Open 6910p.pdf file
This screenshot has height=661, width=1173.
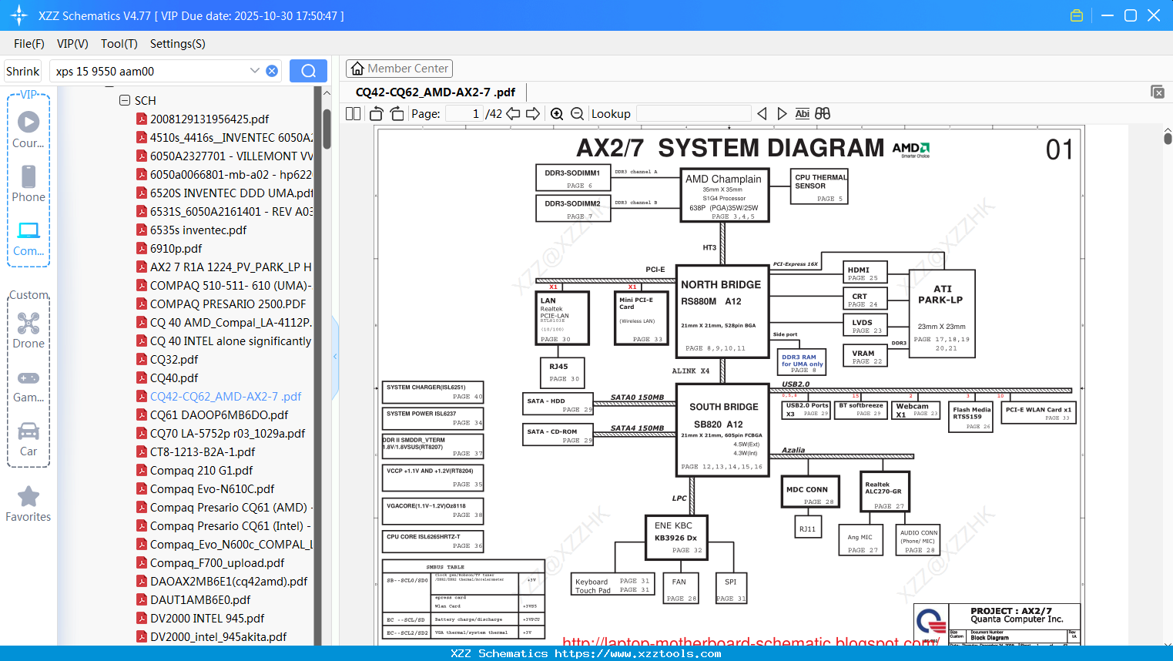176,248
